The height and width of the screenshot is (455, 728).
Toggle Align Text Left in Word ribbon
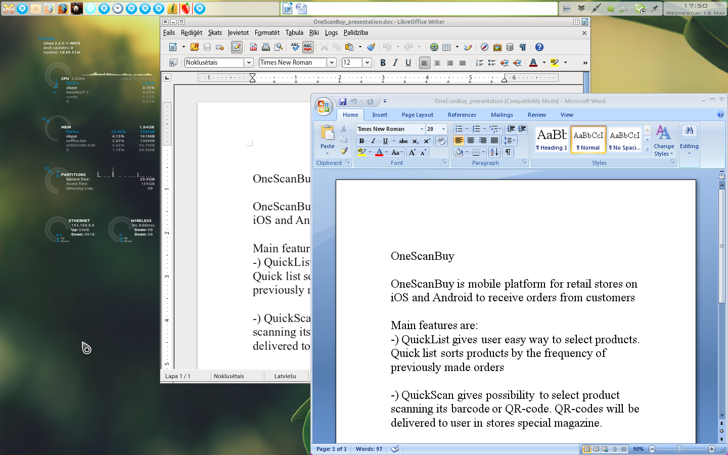(x=459, y=141)
